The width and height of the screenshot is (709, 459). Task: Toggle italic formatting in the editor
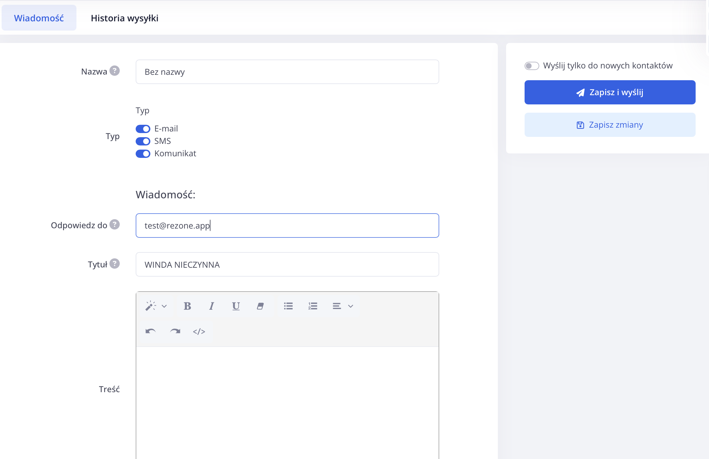pos(211,306)
